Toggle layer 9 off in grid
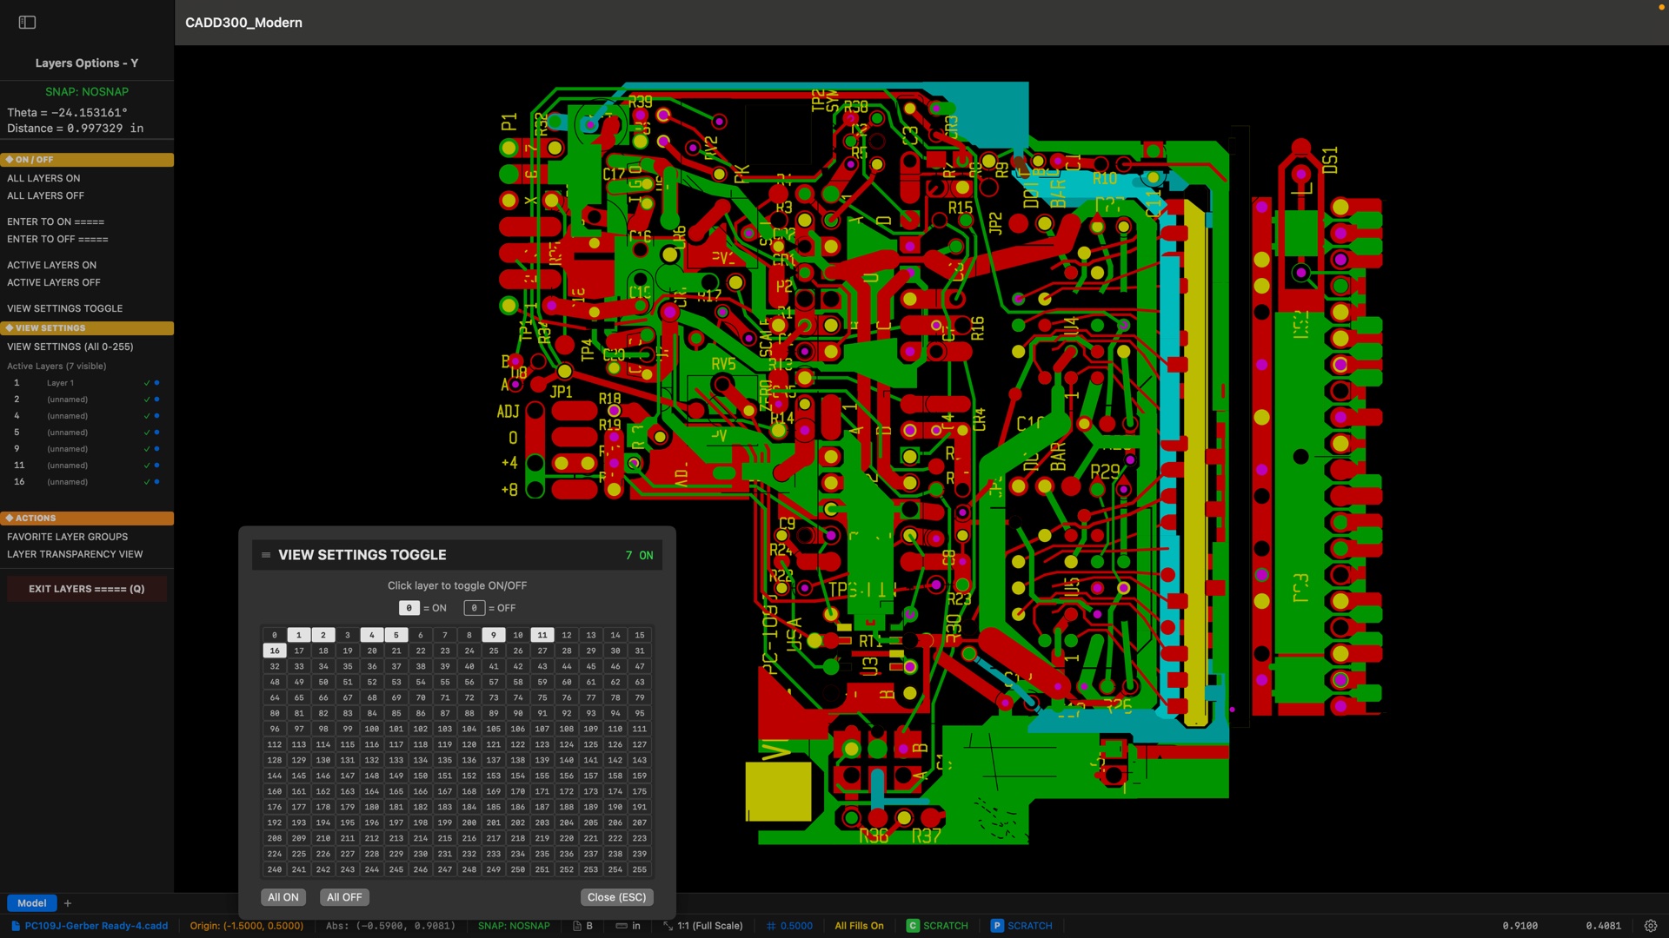Screen dimensions: 1669x938 pos(494,635)
